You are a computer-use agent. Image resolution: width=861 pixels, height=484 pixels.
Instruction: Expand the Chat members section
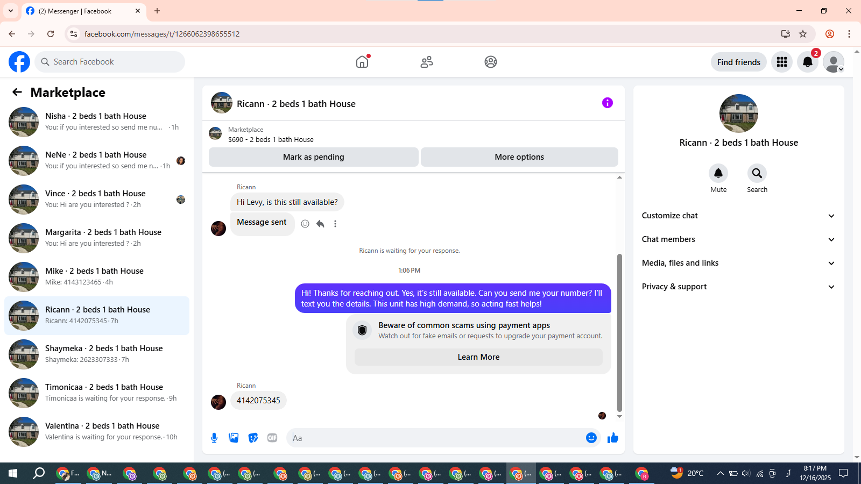[738, 239]
